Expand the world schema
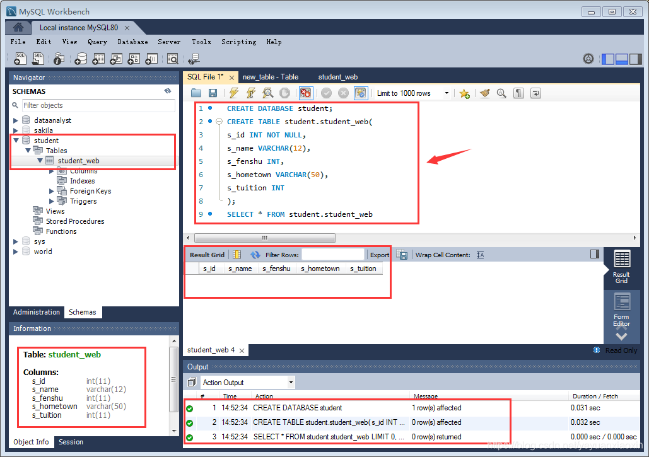649x457 pixels. pyautogui.click(x=16, y=252)
